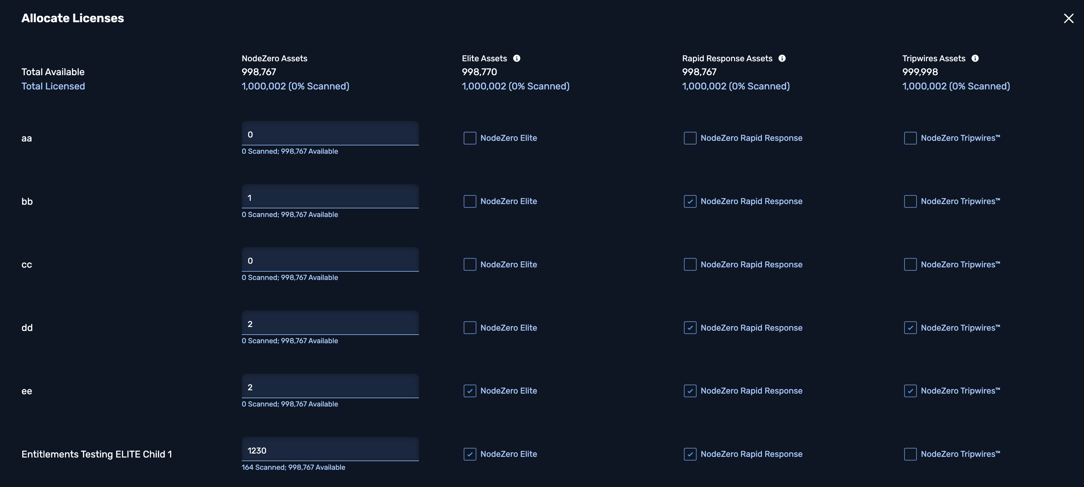Uncheck NodeZero Elite for ee
Screen dimensions: 1084x487
click(x=470, y=391)
